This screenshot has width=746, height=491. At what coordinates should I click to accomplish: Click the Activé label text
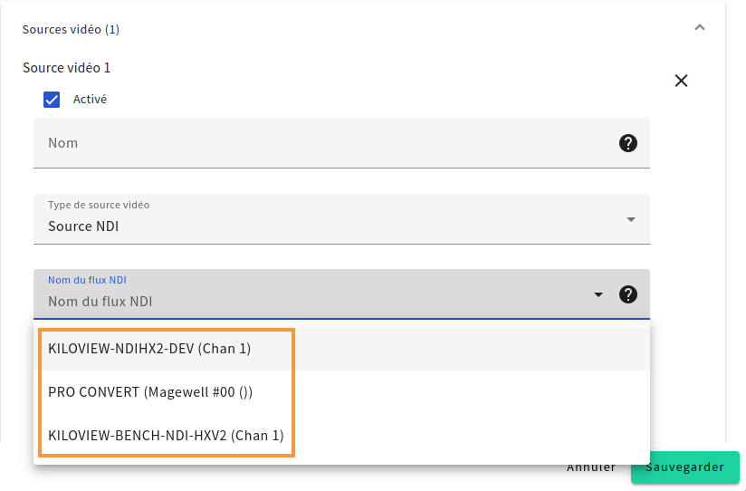click(90, 99)
